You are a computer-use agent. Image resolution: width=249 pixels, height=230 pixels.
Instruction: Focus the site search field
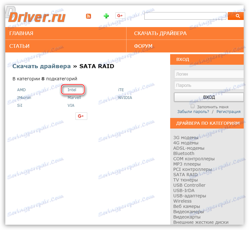pos(185,16)
